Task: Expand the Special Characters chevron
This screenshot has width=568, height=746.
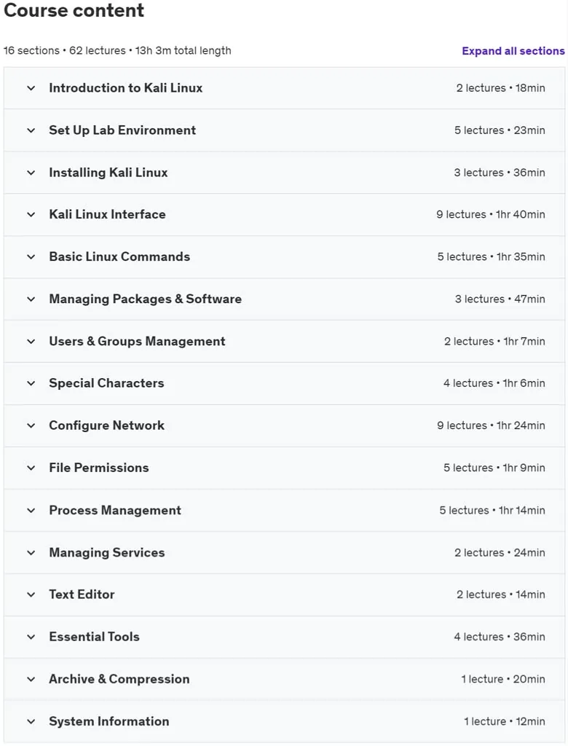Action: pyautogui.click(x=31, y=383)
